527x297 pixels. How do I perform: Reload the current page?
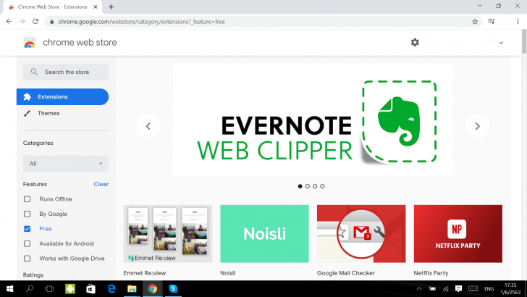click(35, 22)
